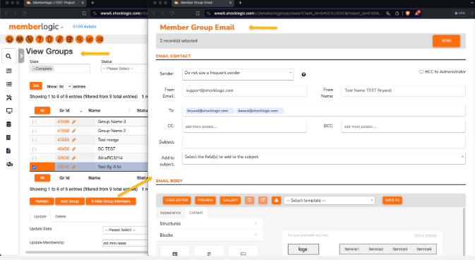Edit group 47599 via pencil icon
This screenshot has width=475, height=260.
pyautogui.click(x=73, y=122)
